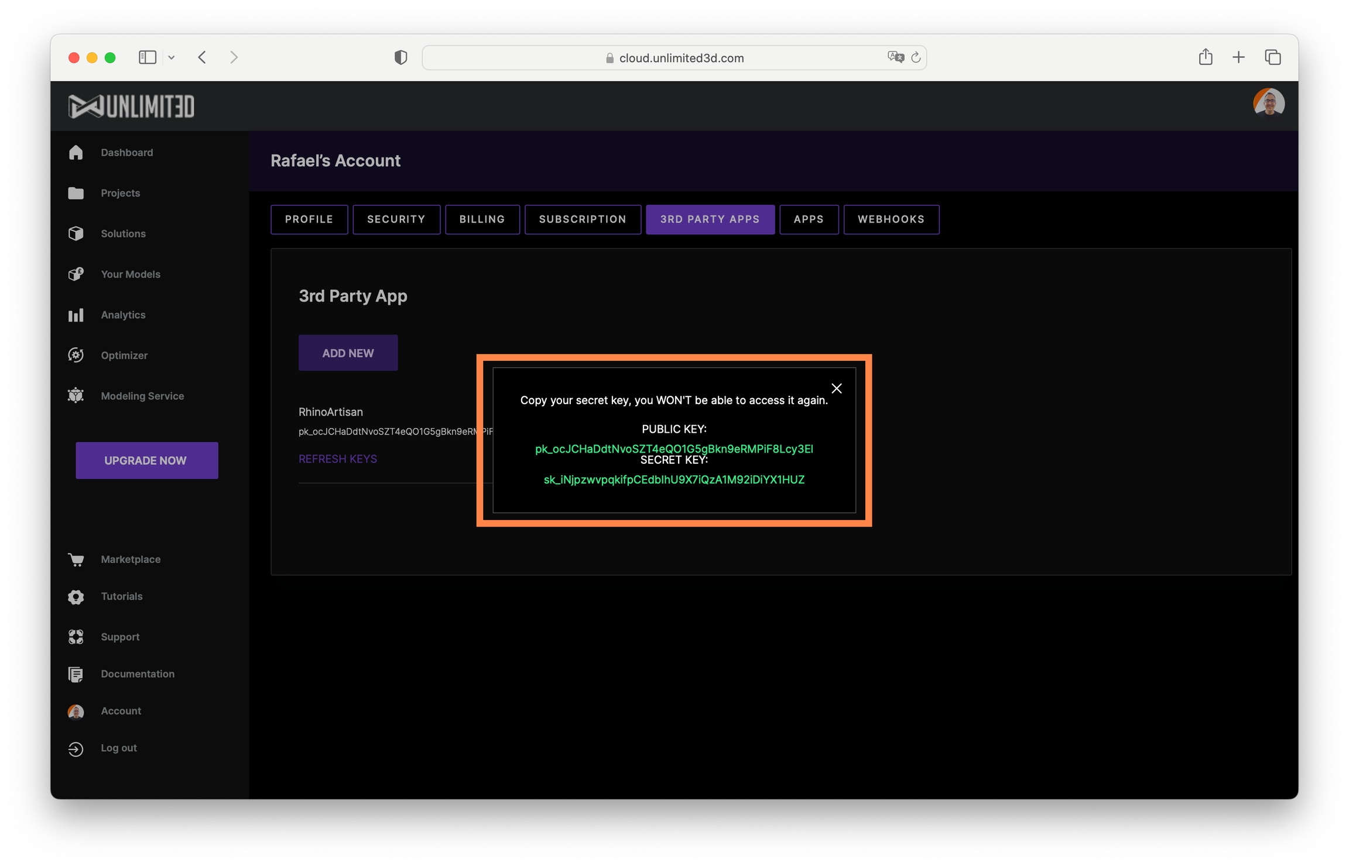Image resolution: width=1349 pixels, height=866 pixels.
Task: Click the secret key value starting sk_
Action: coord(674,480)
